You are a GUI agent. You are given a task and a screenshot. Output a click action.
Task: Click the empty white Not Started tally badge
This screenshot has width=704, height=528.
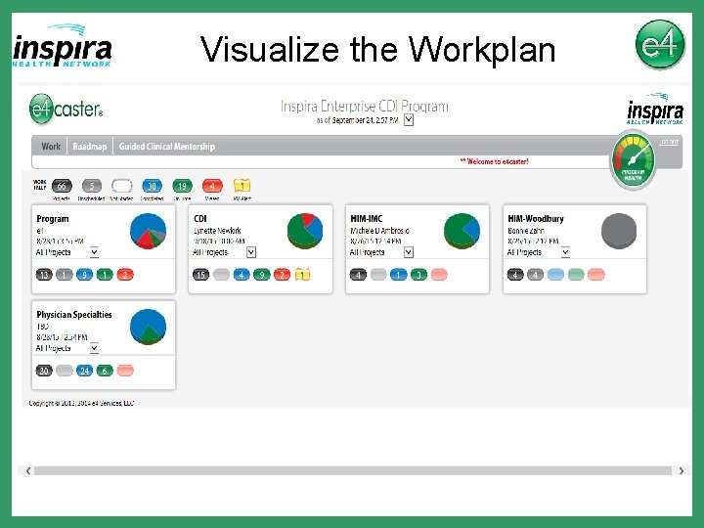click(x=121, y=186)
